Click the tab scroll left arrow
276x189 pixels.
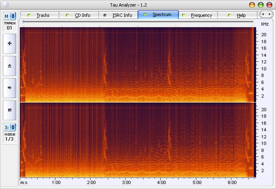tap(263, 14)
